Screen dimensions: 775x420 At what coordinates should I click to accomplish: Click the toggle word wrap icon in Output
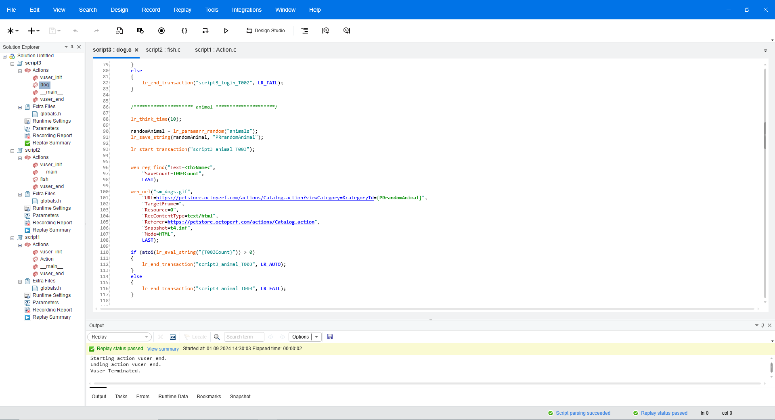click(x=173, y=337)
